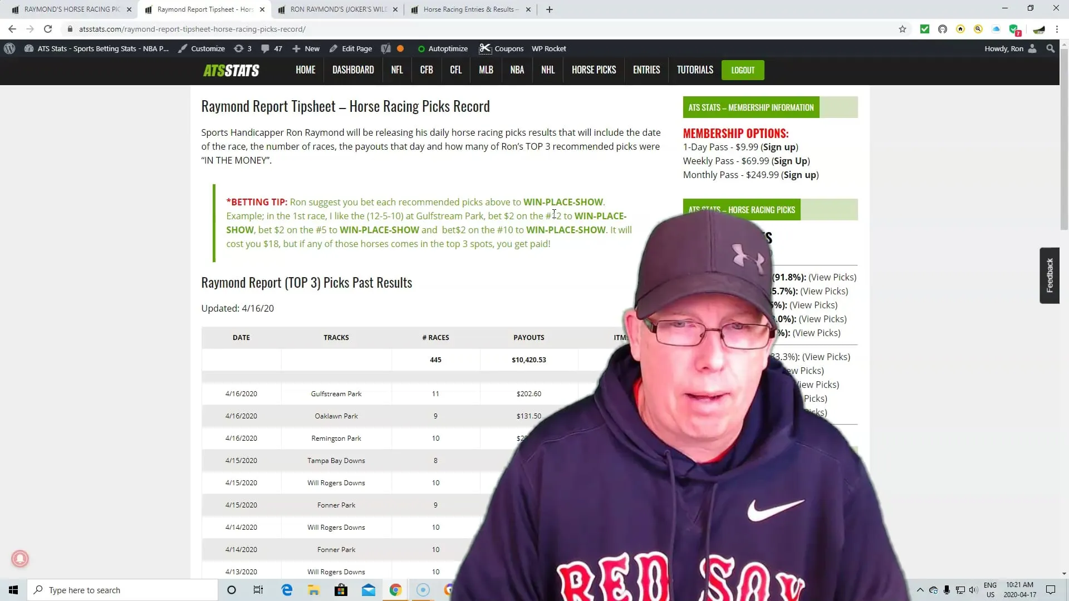Open ENTRIES in the navigation
1069x601 pixels.
click(x=646, y=70)
